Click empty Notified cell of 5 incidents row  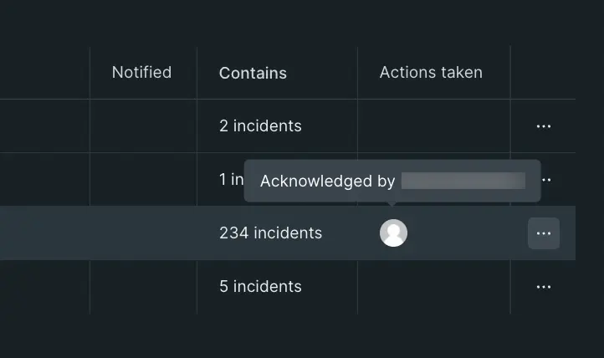click(x=143, y=287)
